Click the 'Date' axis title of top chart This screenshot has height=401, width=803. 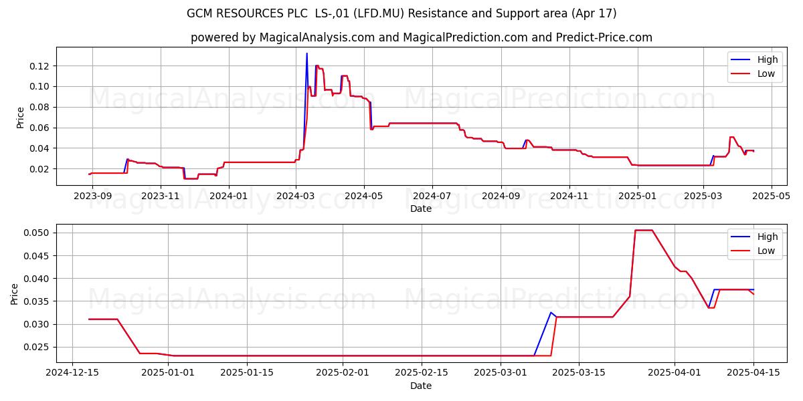(x=421, y=209)
